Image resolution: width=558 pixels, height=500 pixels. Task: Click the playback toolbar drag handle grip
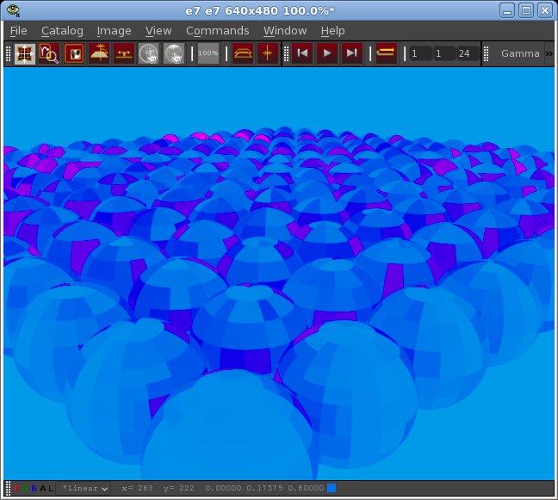coord(286,53)
